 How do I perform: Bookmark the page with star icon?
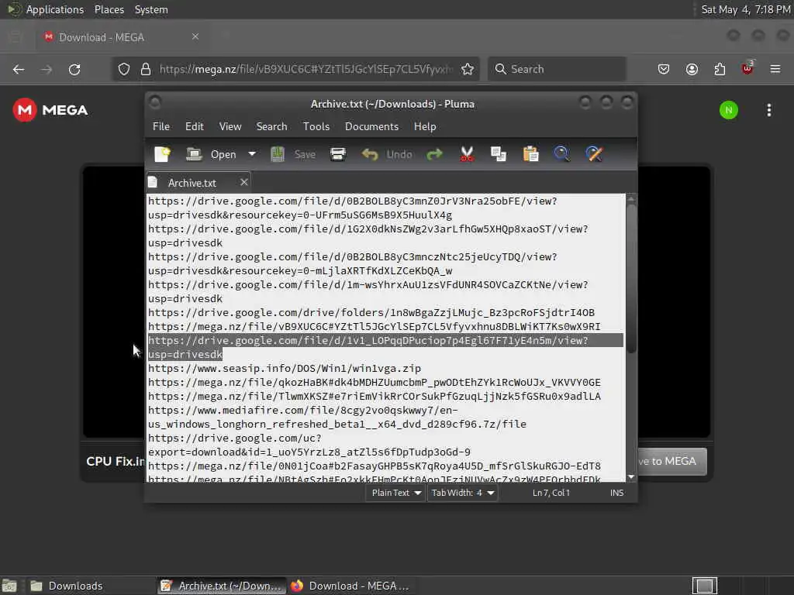point(468,69)
